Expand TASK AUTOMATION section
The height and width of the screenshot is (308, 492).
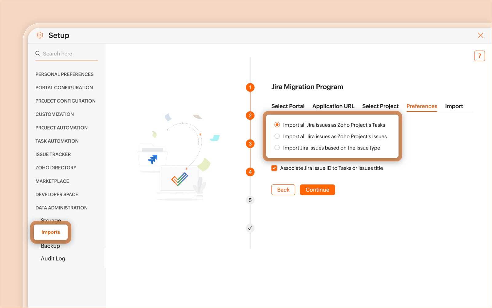(x=57, y=141)
